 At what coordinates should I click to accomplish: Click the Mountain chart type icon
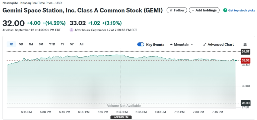(x=171, y=45)
